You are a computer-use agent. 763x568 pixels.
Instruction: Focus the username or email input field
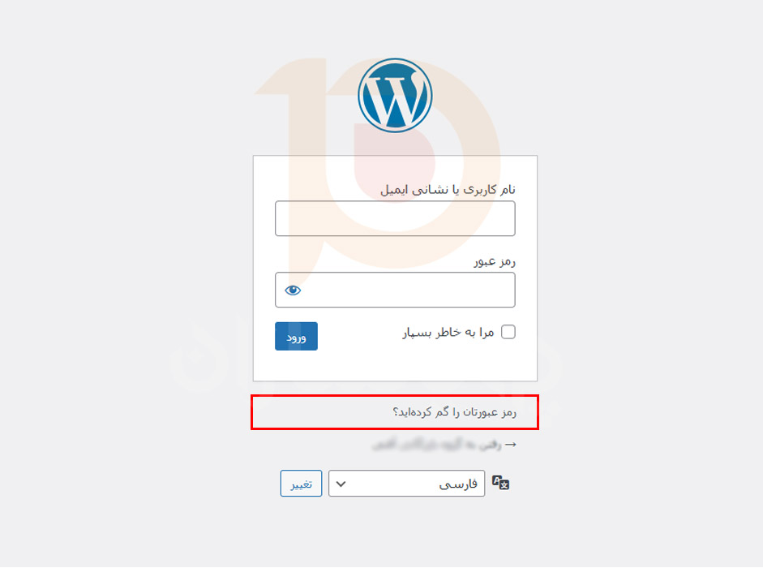tap(395, 218)
